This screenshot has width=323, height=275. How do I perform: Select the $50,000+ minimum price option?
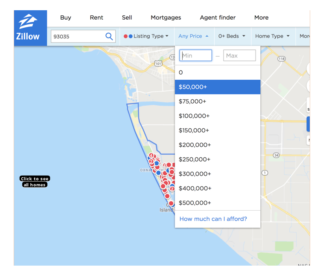pos(217,87)
